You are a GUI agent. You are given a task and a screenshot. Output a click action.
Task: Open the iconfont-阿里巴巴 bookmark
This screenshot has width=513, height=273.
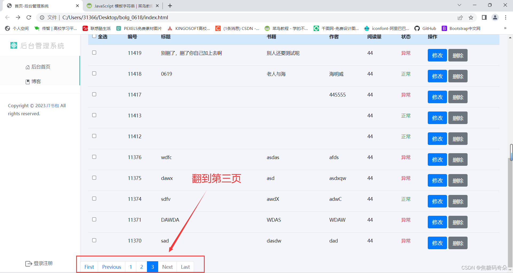point(387,28)
